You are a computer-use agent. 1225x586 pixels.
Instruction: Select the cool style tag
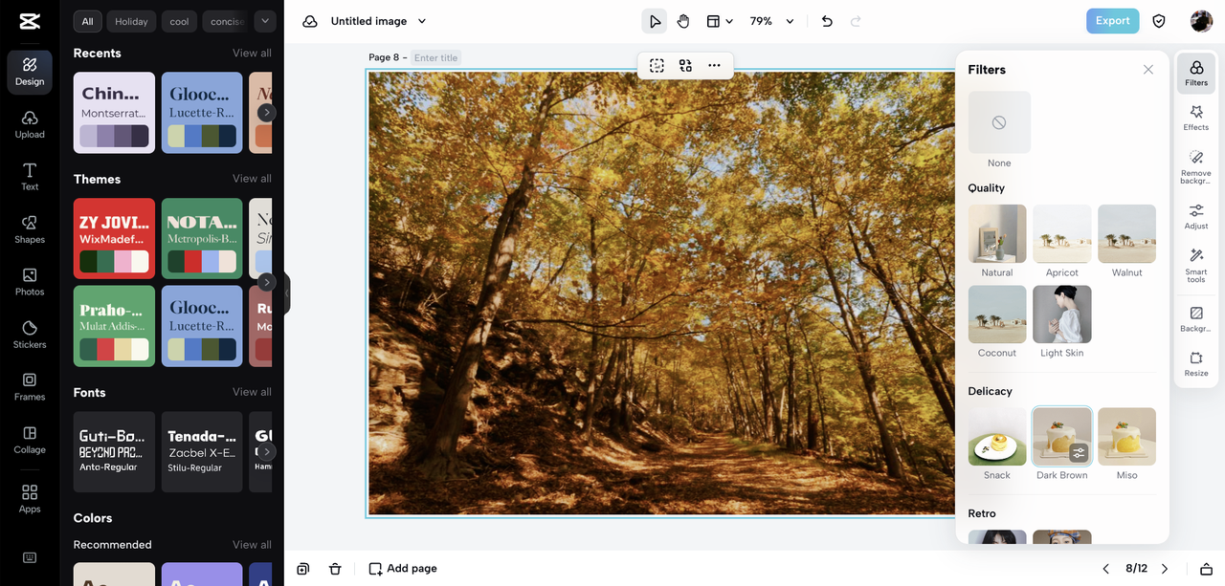(x=180, y=21)
